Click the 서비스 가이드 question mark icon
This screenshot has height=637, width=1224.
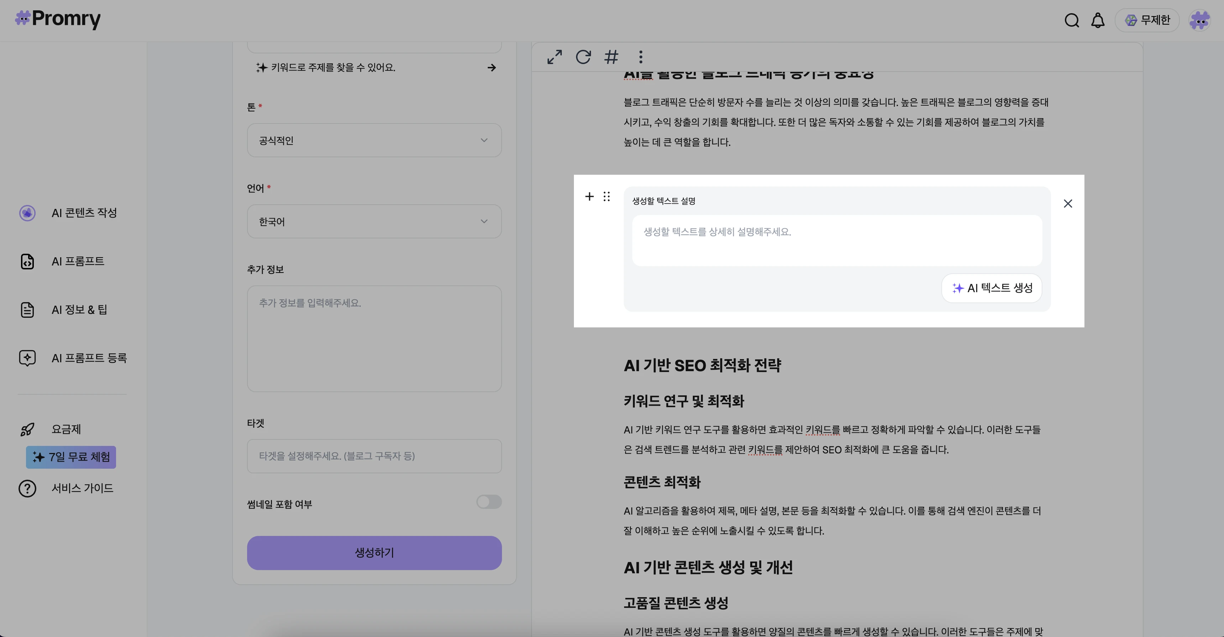point(27,488)
